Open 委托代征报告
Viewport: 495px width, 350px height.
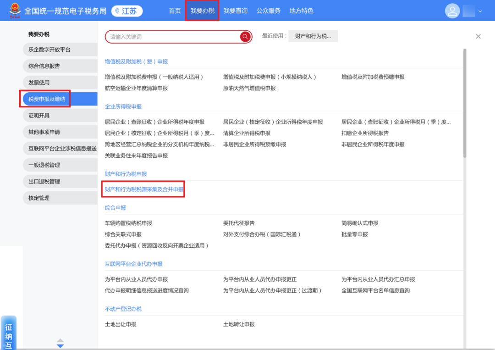point(239,223)
